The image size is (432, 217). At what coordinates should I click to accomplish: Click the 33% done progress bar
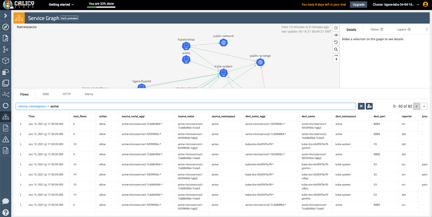(x=101, y=7)
